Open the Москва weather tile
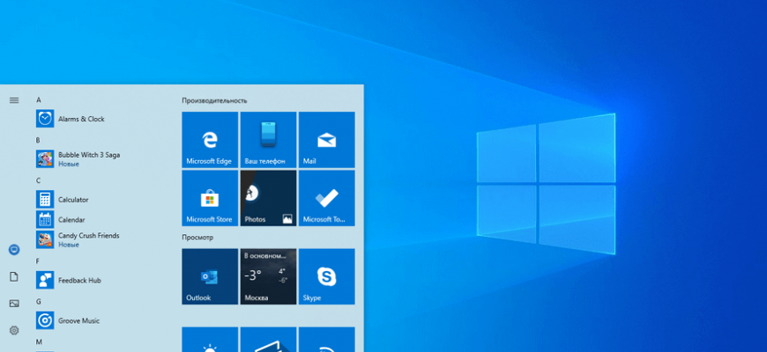 click(268, 276)
